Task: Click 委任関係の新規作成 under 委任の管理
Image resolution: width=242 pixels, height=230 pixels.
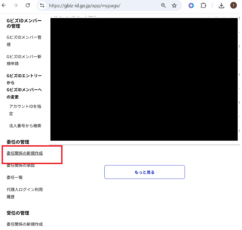Action: 25,153
